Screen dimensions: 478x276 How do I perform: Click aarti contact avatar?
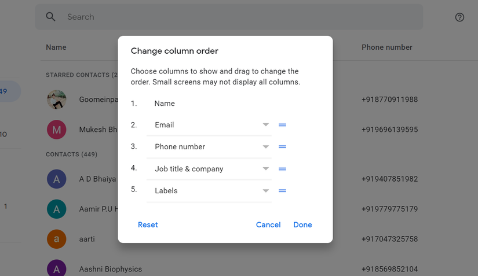(56, 239)
